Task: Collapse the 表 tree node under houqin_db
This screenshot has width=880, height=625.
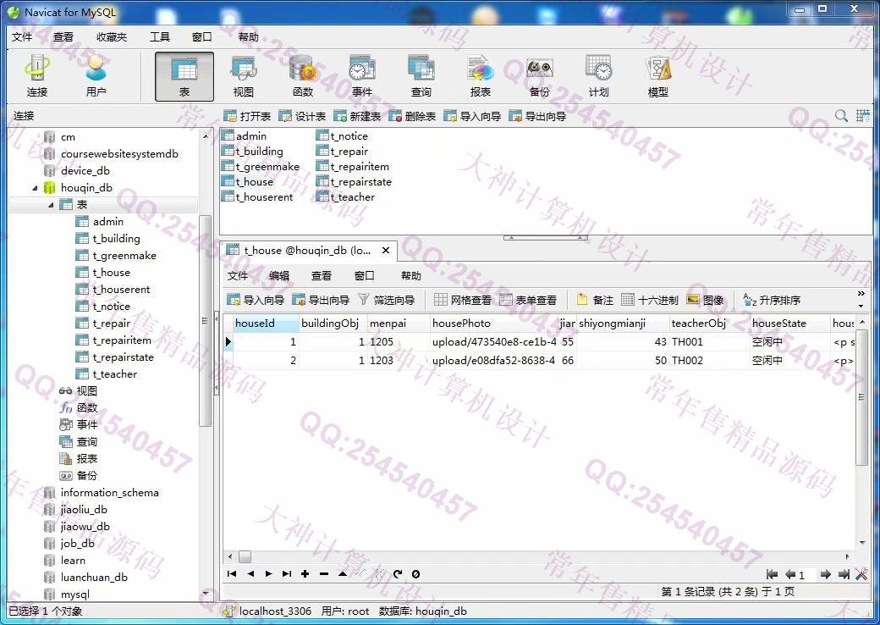Action: pos(51,205)
